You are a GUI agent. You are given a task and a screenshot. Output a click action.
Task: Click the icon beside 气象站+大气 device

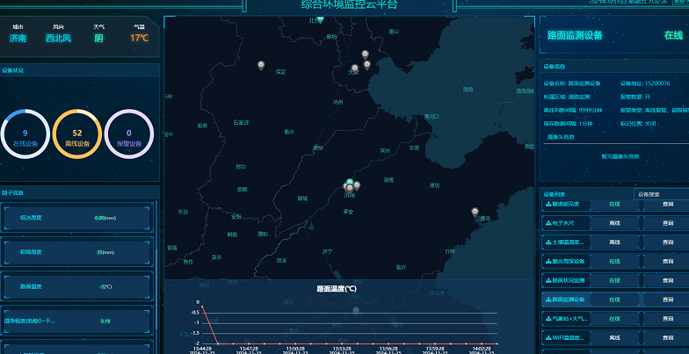548,318
